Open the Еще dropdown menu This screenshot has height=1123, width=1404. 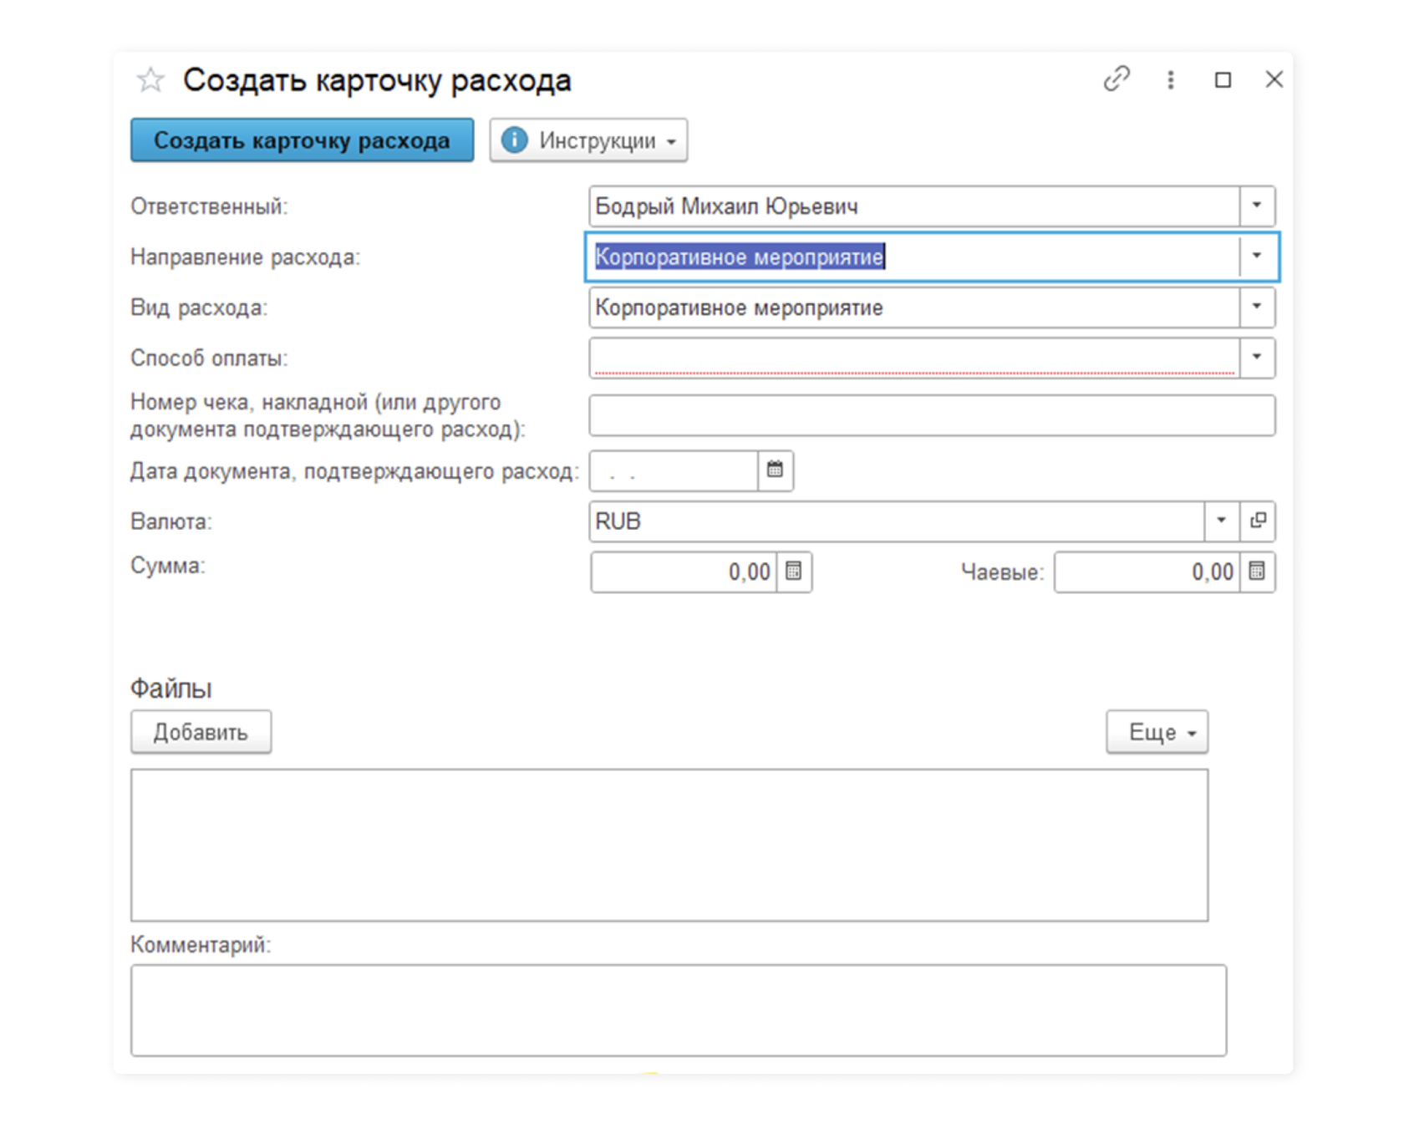click(x=1157, y=732)
